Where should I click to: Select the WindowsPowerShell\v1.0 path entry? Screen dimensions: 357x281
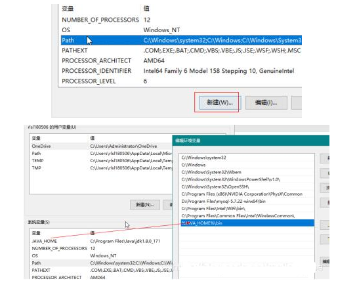pyautogui.click(x=247, y=179)
